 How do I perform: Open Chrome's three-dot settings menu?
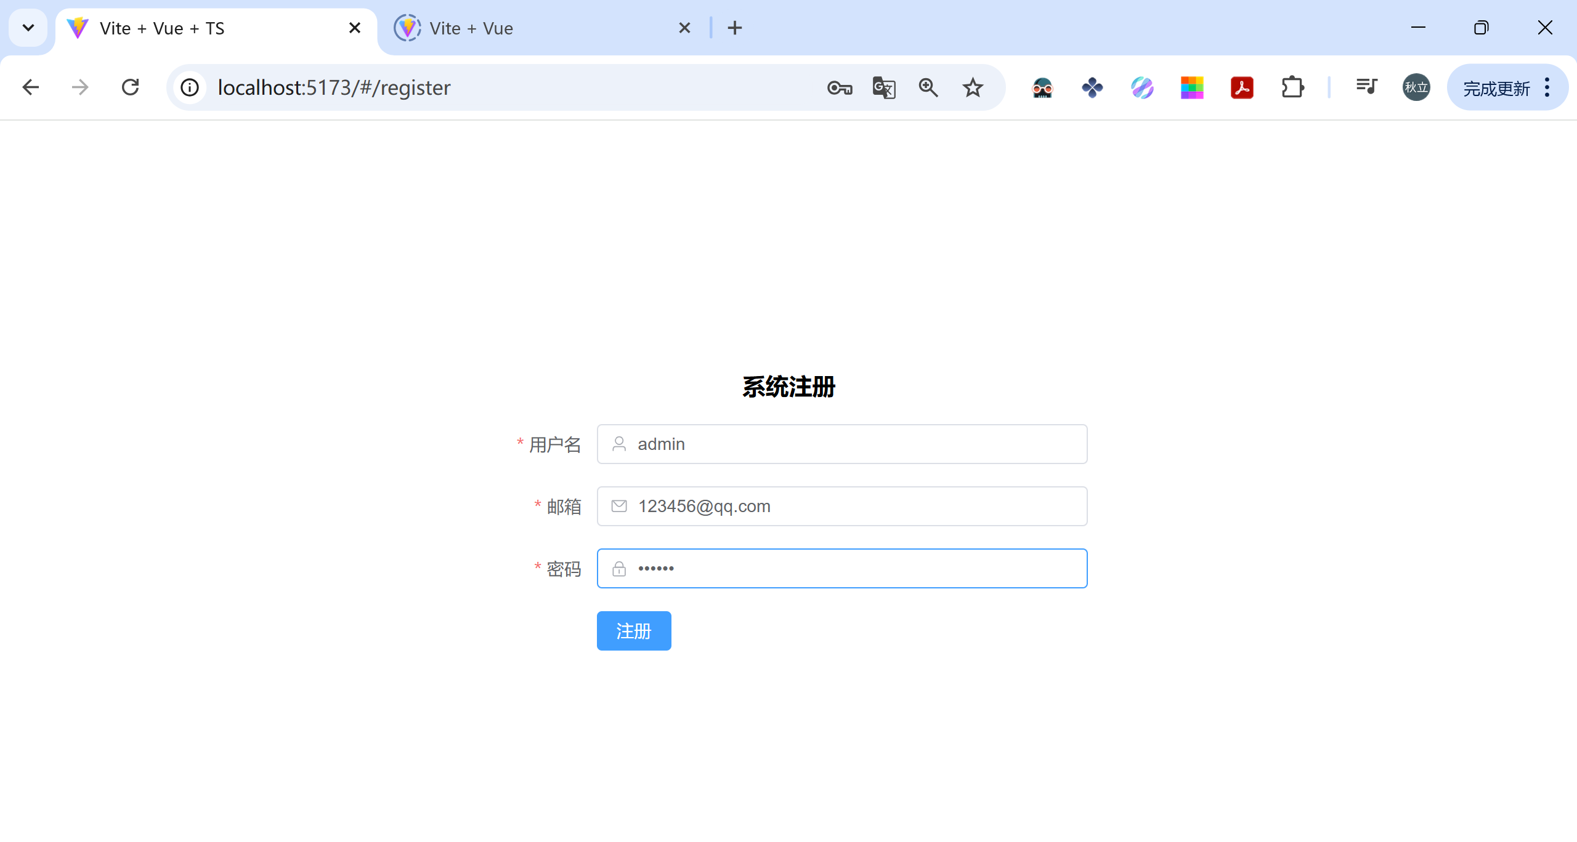(1547, 87)
